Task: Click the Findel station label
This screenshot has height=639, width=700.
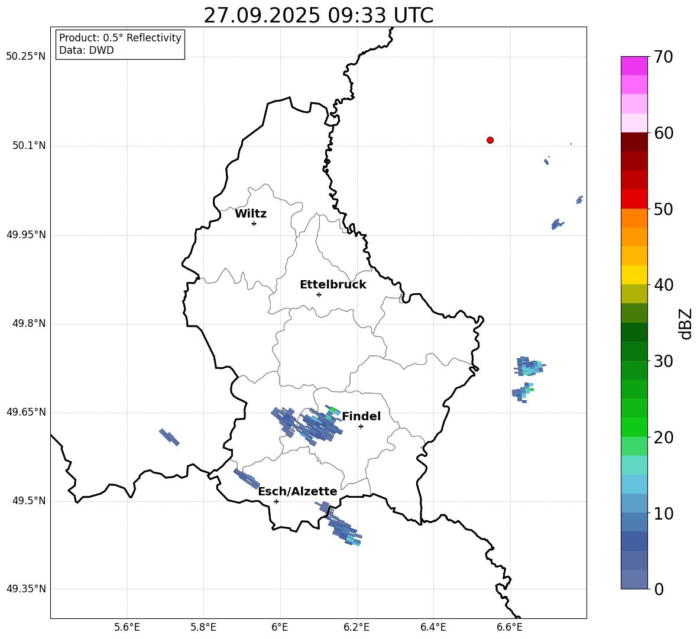Action: click(x=361, y=416)
